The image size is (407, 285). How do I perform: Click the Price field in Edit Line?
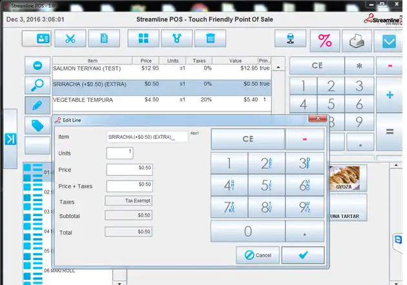coord(129,170)
